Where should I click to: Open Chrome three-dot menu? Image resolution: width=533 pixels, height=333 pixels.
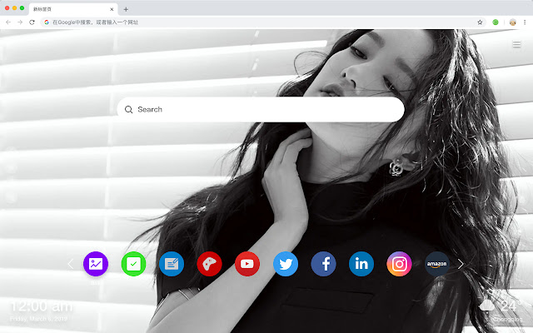525,22
